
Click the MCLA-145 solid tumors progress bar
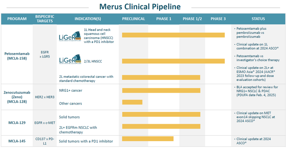(x=147, y=139)
